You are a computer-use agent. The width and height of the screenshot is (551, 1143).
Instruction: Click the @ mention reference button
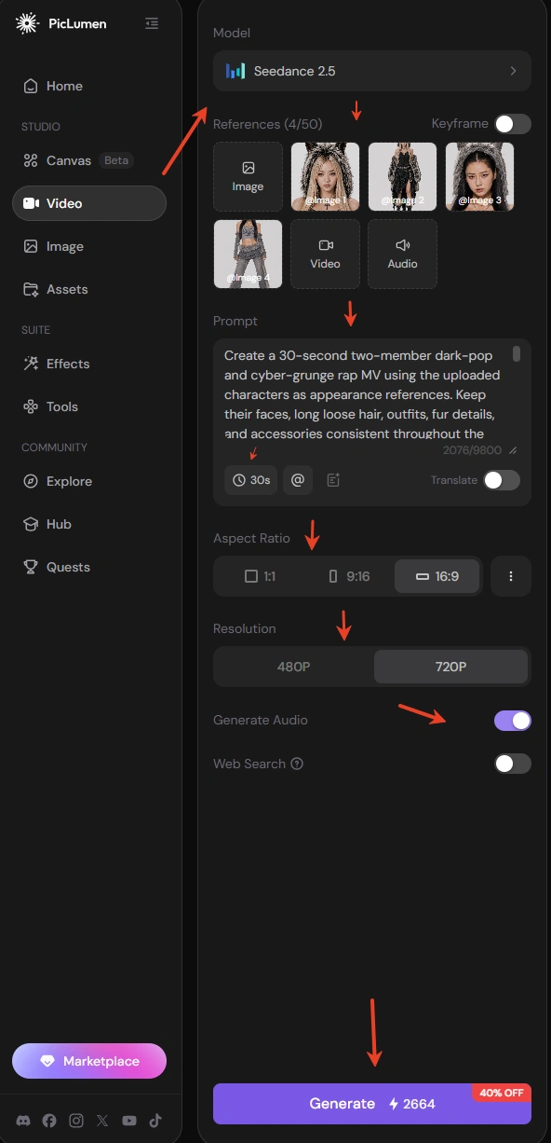(298, 480)
